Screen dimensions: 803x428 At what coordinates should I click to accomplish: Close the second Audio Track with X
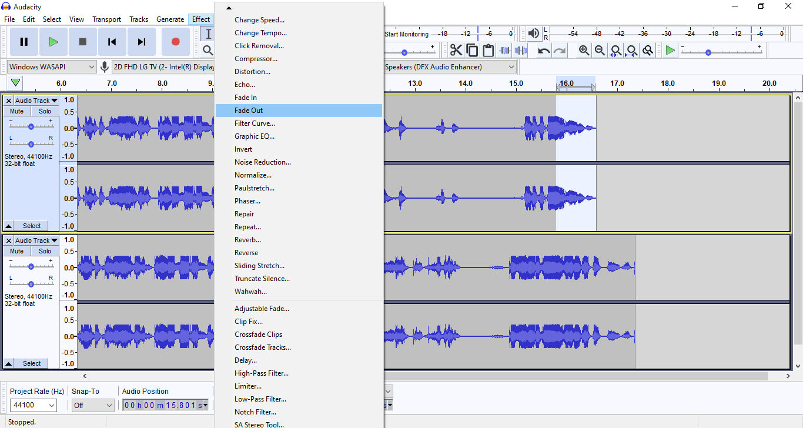tap(9, 240)
